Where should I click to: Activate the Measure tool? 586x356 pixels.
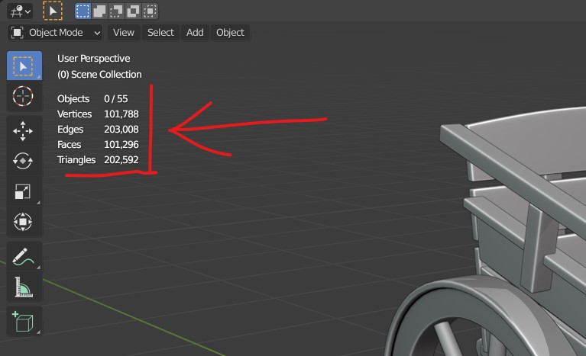24,287
